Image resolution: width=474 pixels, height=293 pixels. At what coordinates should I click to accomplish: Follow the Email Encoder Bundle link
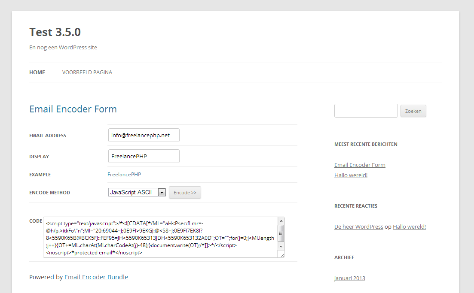pos(96,277)
